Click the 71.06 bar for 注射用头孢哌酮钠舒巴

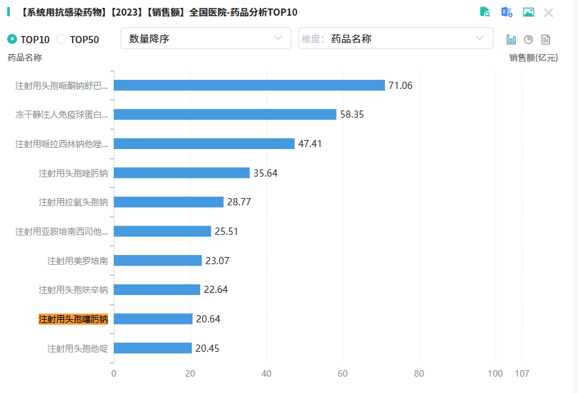(249, 86)
